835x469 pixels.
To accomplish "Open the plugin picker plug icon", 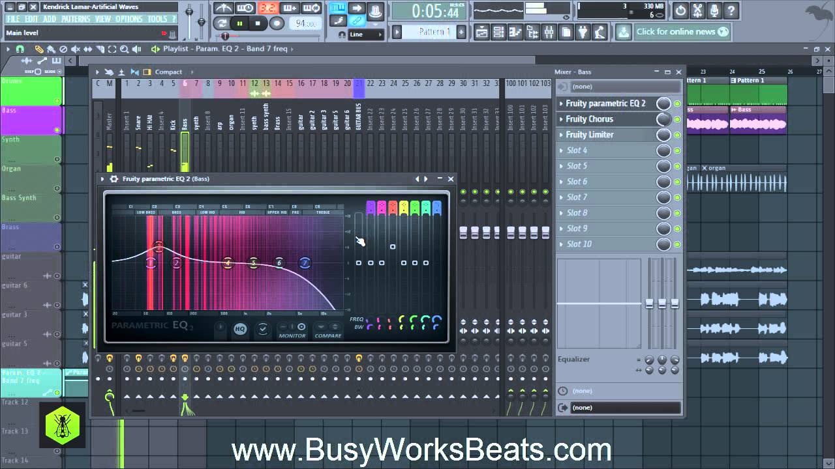I will [583, 32].
